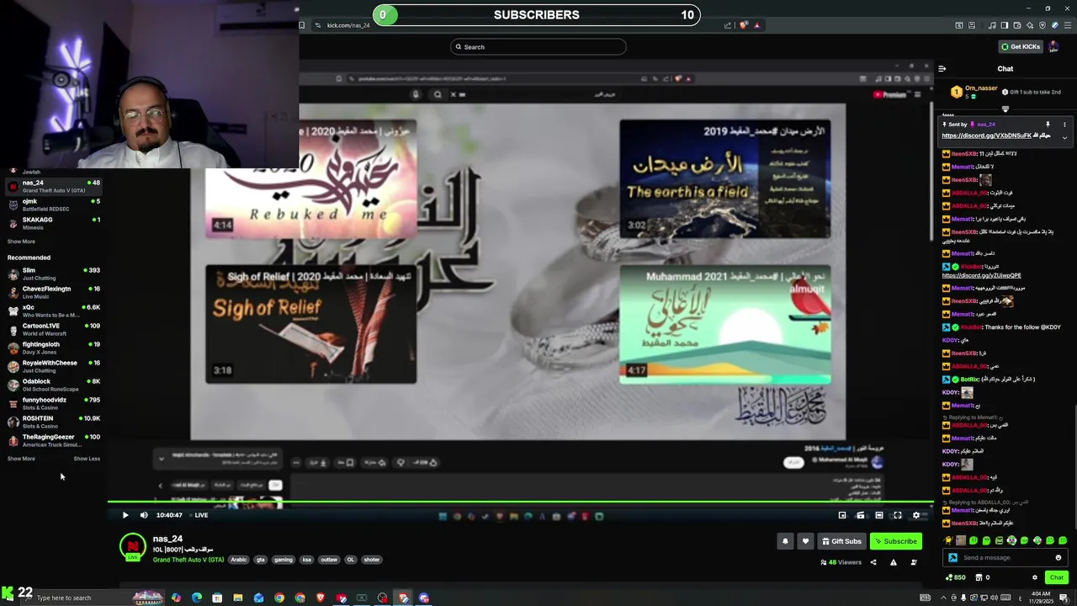
Task: Toggle theater mode icon in player
Action: 879,515
